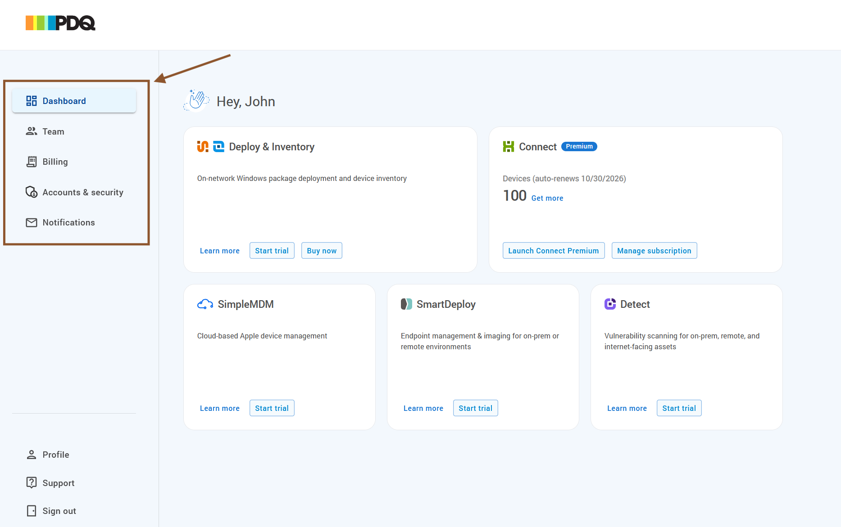
Task: Click the Support question mark icon
Action: click(32, 483)
